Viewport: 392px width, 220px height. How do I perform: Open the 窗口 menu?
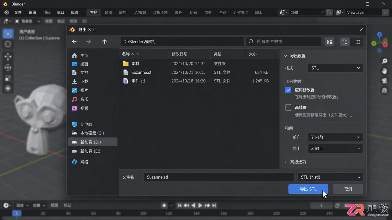61,12
